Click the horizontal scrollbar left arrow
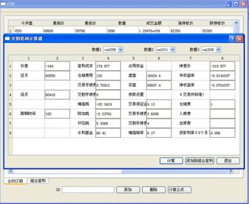The height and width of the screenshot is (204, 249). 11,171
